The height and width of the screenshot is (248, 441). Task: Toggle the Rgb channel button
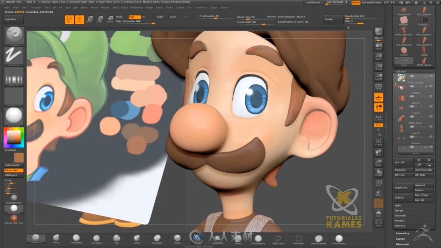click(x=134, y=17)
